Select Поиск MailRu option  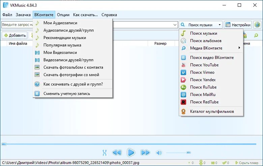[x=211, y=95]
